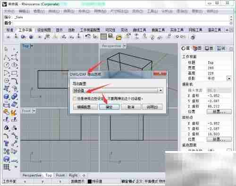
Task: Click target point 位置 放置 Place button
Action: [219, 139]
